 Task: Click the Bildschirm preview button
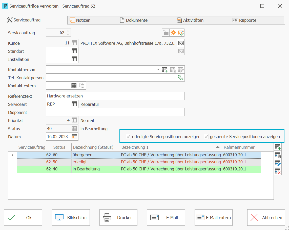(x=71, y=217)
